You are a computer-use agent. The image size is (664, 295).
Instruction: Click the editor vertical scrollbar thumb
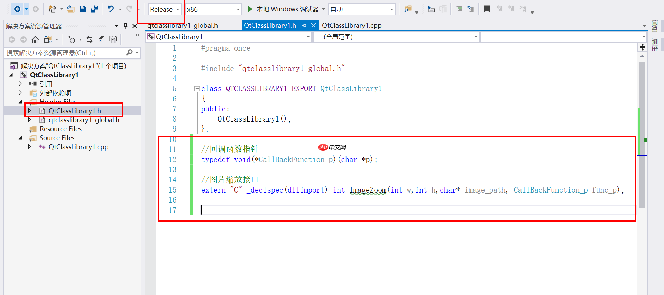[x=642, y=135]
